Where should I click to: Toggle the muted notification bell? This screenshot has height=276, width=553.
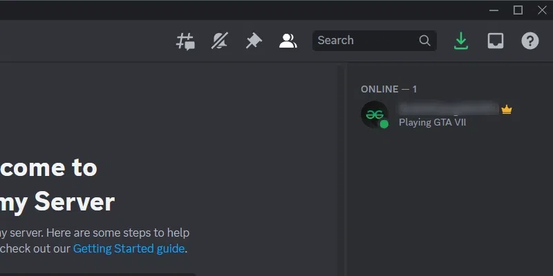pos(220,41)
